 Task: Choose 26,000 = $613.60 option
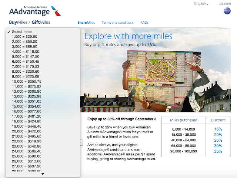tap(43, 161)
